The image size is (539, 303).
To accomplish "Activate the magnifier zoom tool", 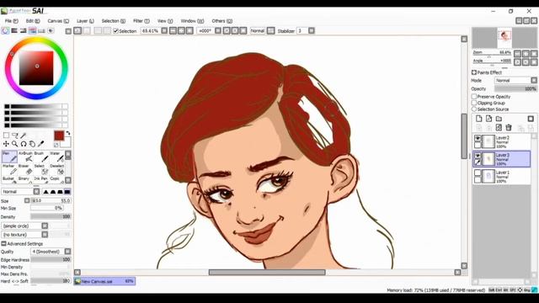I will point(15,144).
